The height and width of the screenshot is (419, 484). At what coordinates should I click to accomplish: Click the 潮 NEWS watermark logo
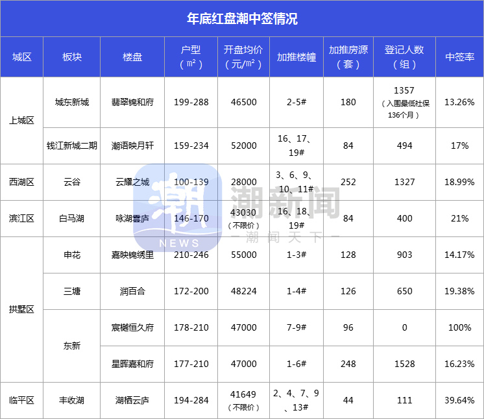(x=178, y=208)
